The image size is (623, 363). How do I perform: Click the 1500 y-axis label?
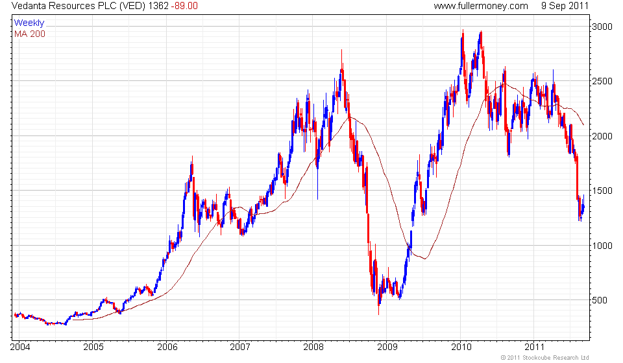point(602,191)
